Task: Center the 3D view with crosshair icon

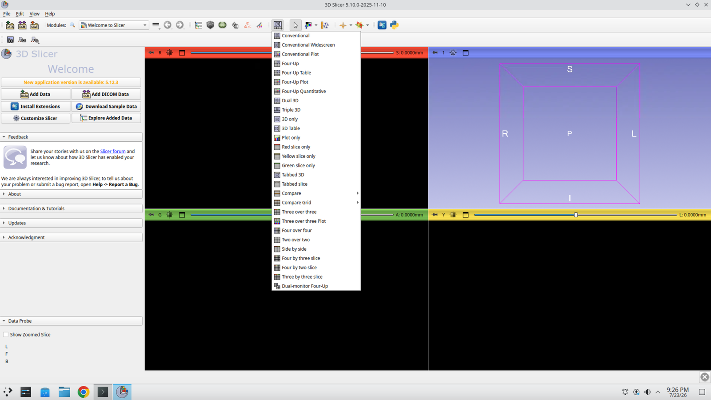Action: click(453, 52)
